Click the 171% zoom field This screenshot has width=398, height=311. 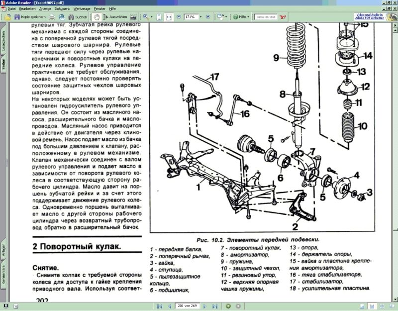point(191,17)
